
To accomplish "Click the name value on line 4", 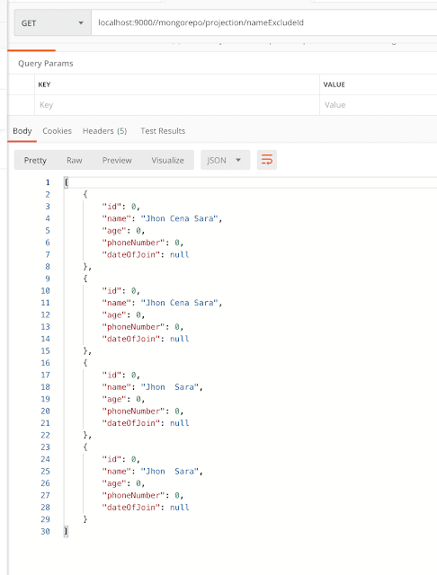I will click(x=180, y=218).
